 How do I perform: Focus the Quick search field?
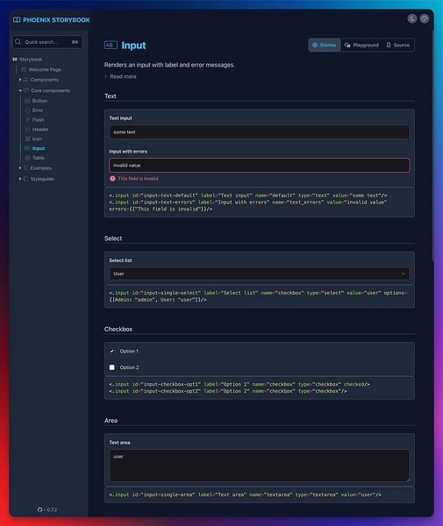click(47, 42)
